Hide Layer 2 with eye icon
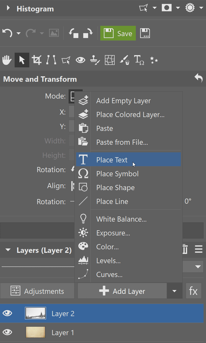The image size is (206, 343). pyautogui.click(x=7, y=313)
